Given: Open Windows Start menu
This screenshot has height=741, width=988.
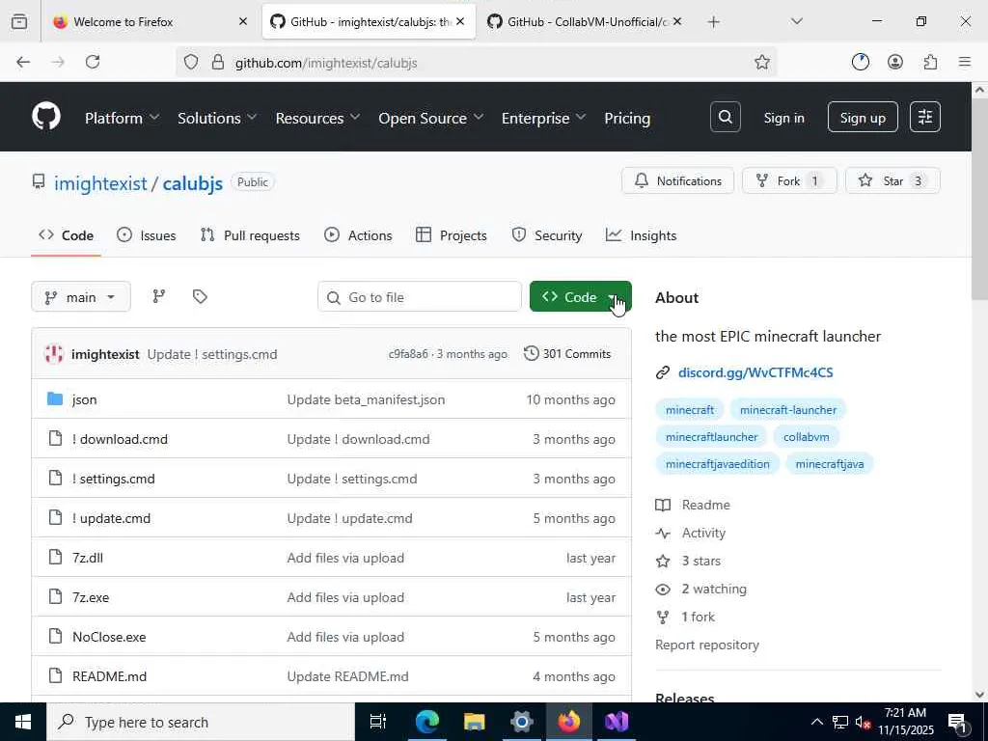Looking at the screenshot, I should pos(23,722).
